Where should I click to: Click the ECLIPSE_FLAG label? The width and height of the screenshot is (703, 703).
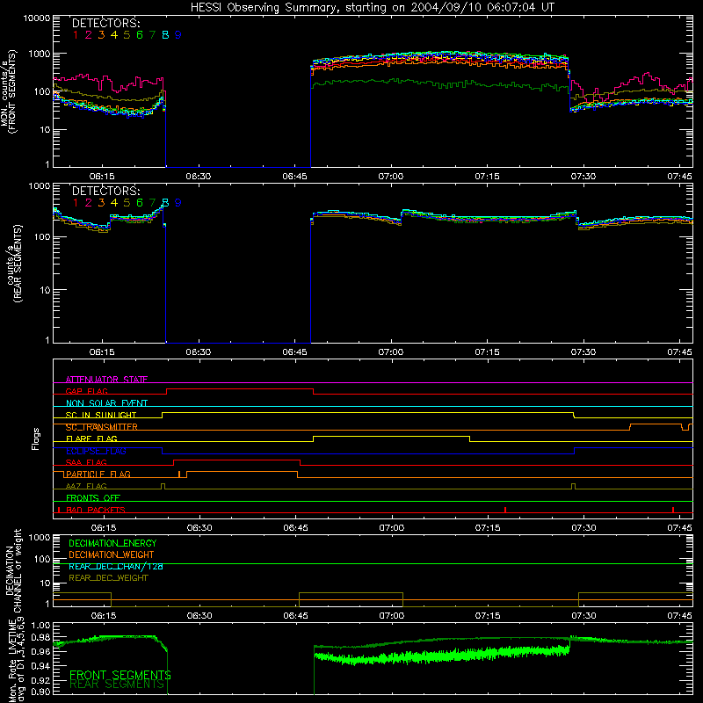coord(96,451)
